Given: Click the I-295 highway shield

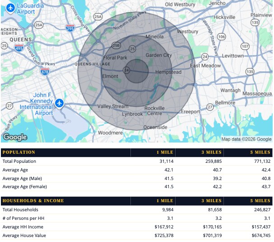Looking at the screenshot, I should [70, 28].
